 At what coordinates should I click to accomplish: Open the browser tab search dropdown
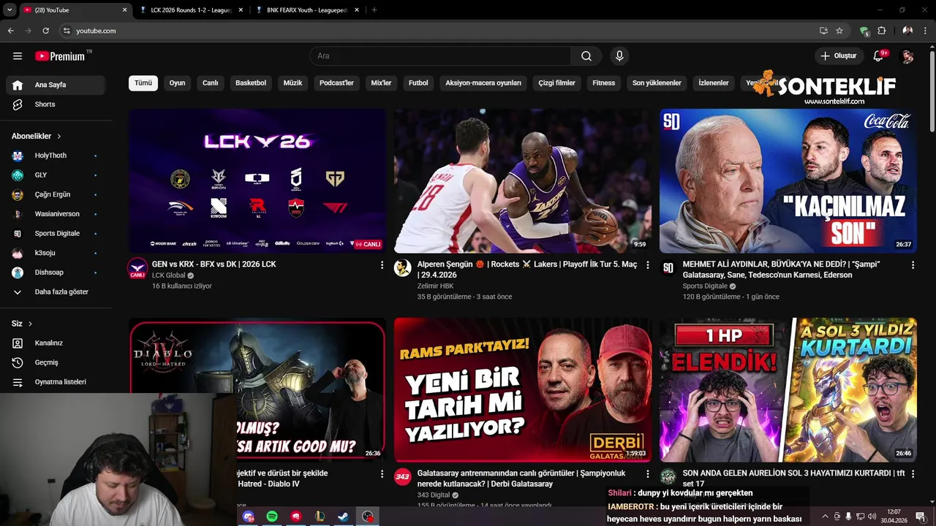click(x=10, y=10)
